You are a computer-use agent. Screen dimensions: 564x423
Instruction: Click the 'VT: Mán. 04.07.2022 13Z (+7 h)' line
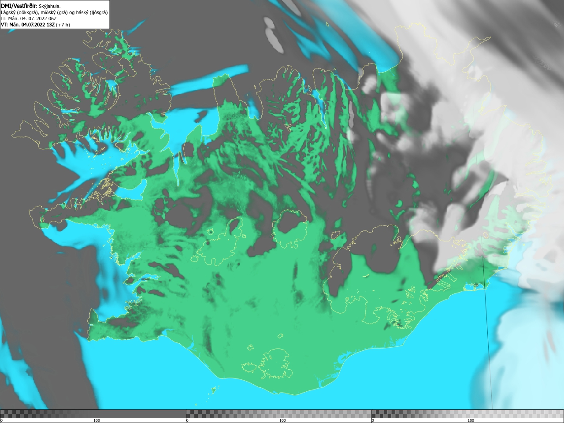(35, 25)
